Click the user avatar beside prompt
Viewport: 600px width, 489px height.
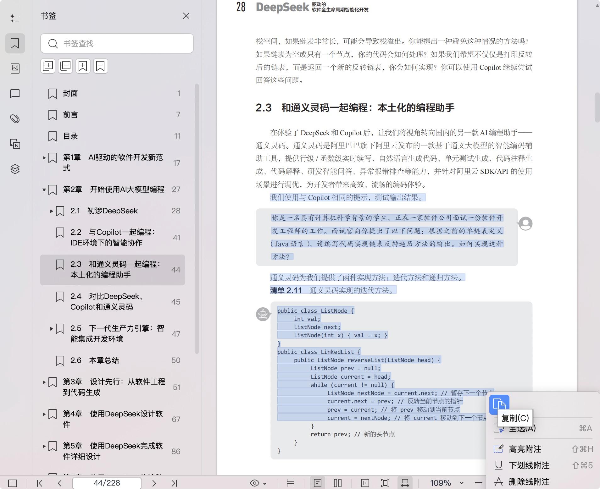[x=525, y=224]
